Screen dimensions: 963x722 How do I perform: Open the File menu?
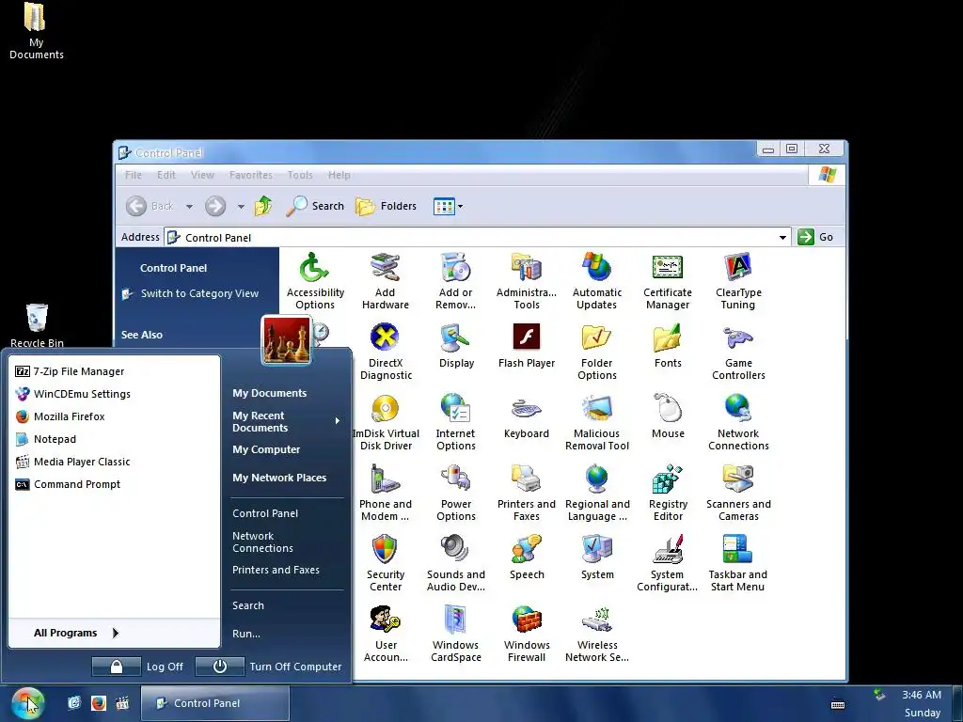click(x=134, y=175)
